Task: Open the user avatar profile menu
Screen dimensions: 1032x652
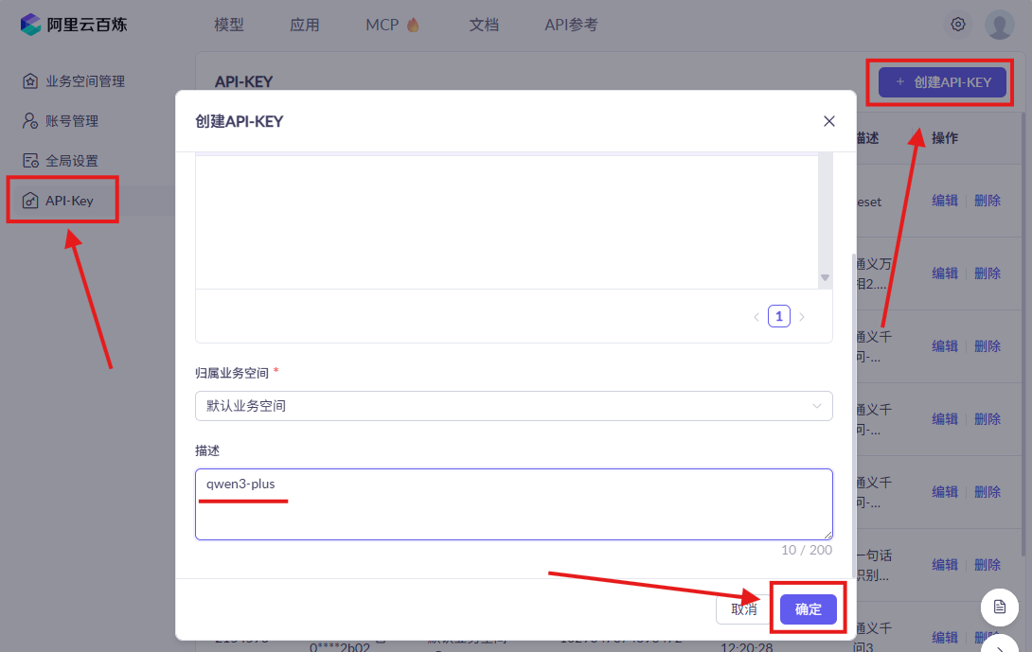Action: point(999,25)
